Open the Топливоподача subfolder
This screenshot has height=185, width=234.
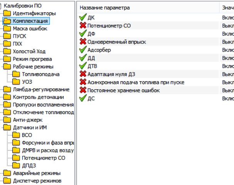(x=40, y=74)
